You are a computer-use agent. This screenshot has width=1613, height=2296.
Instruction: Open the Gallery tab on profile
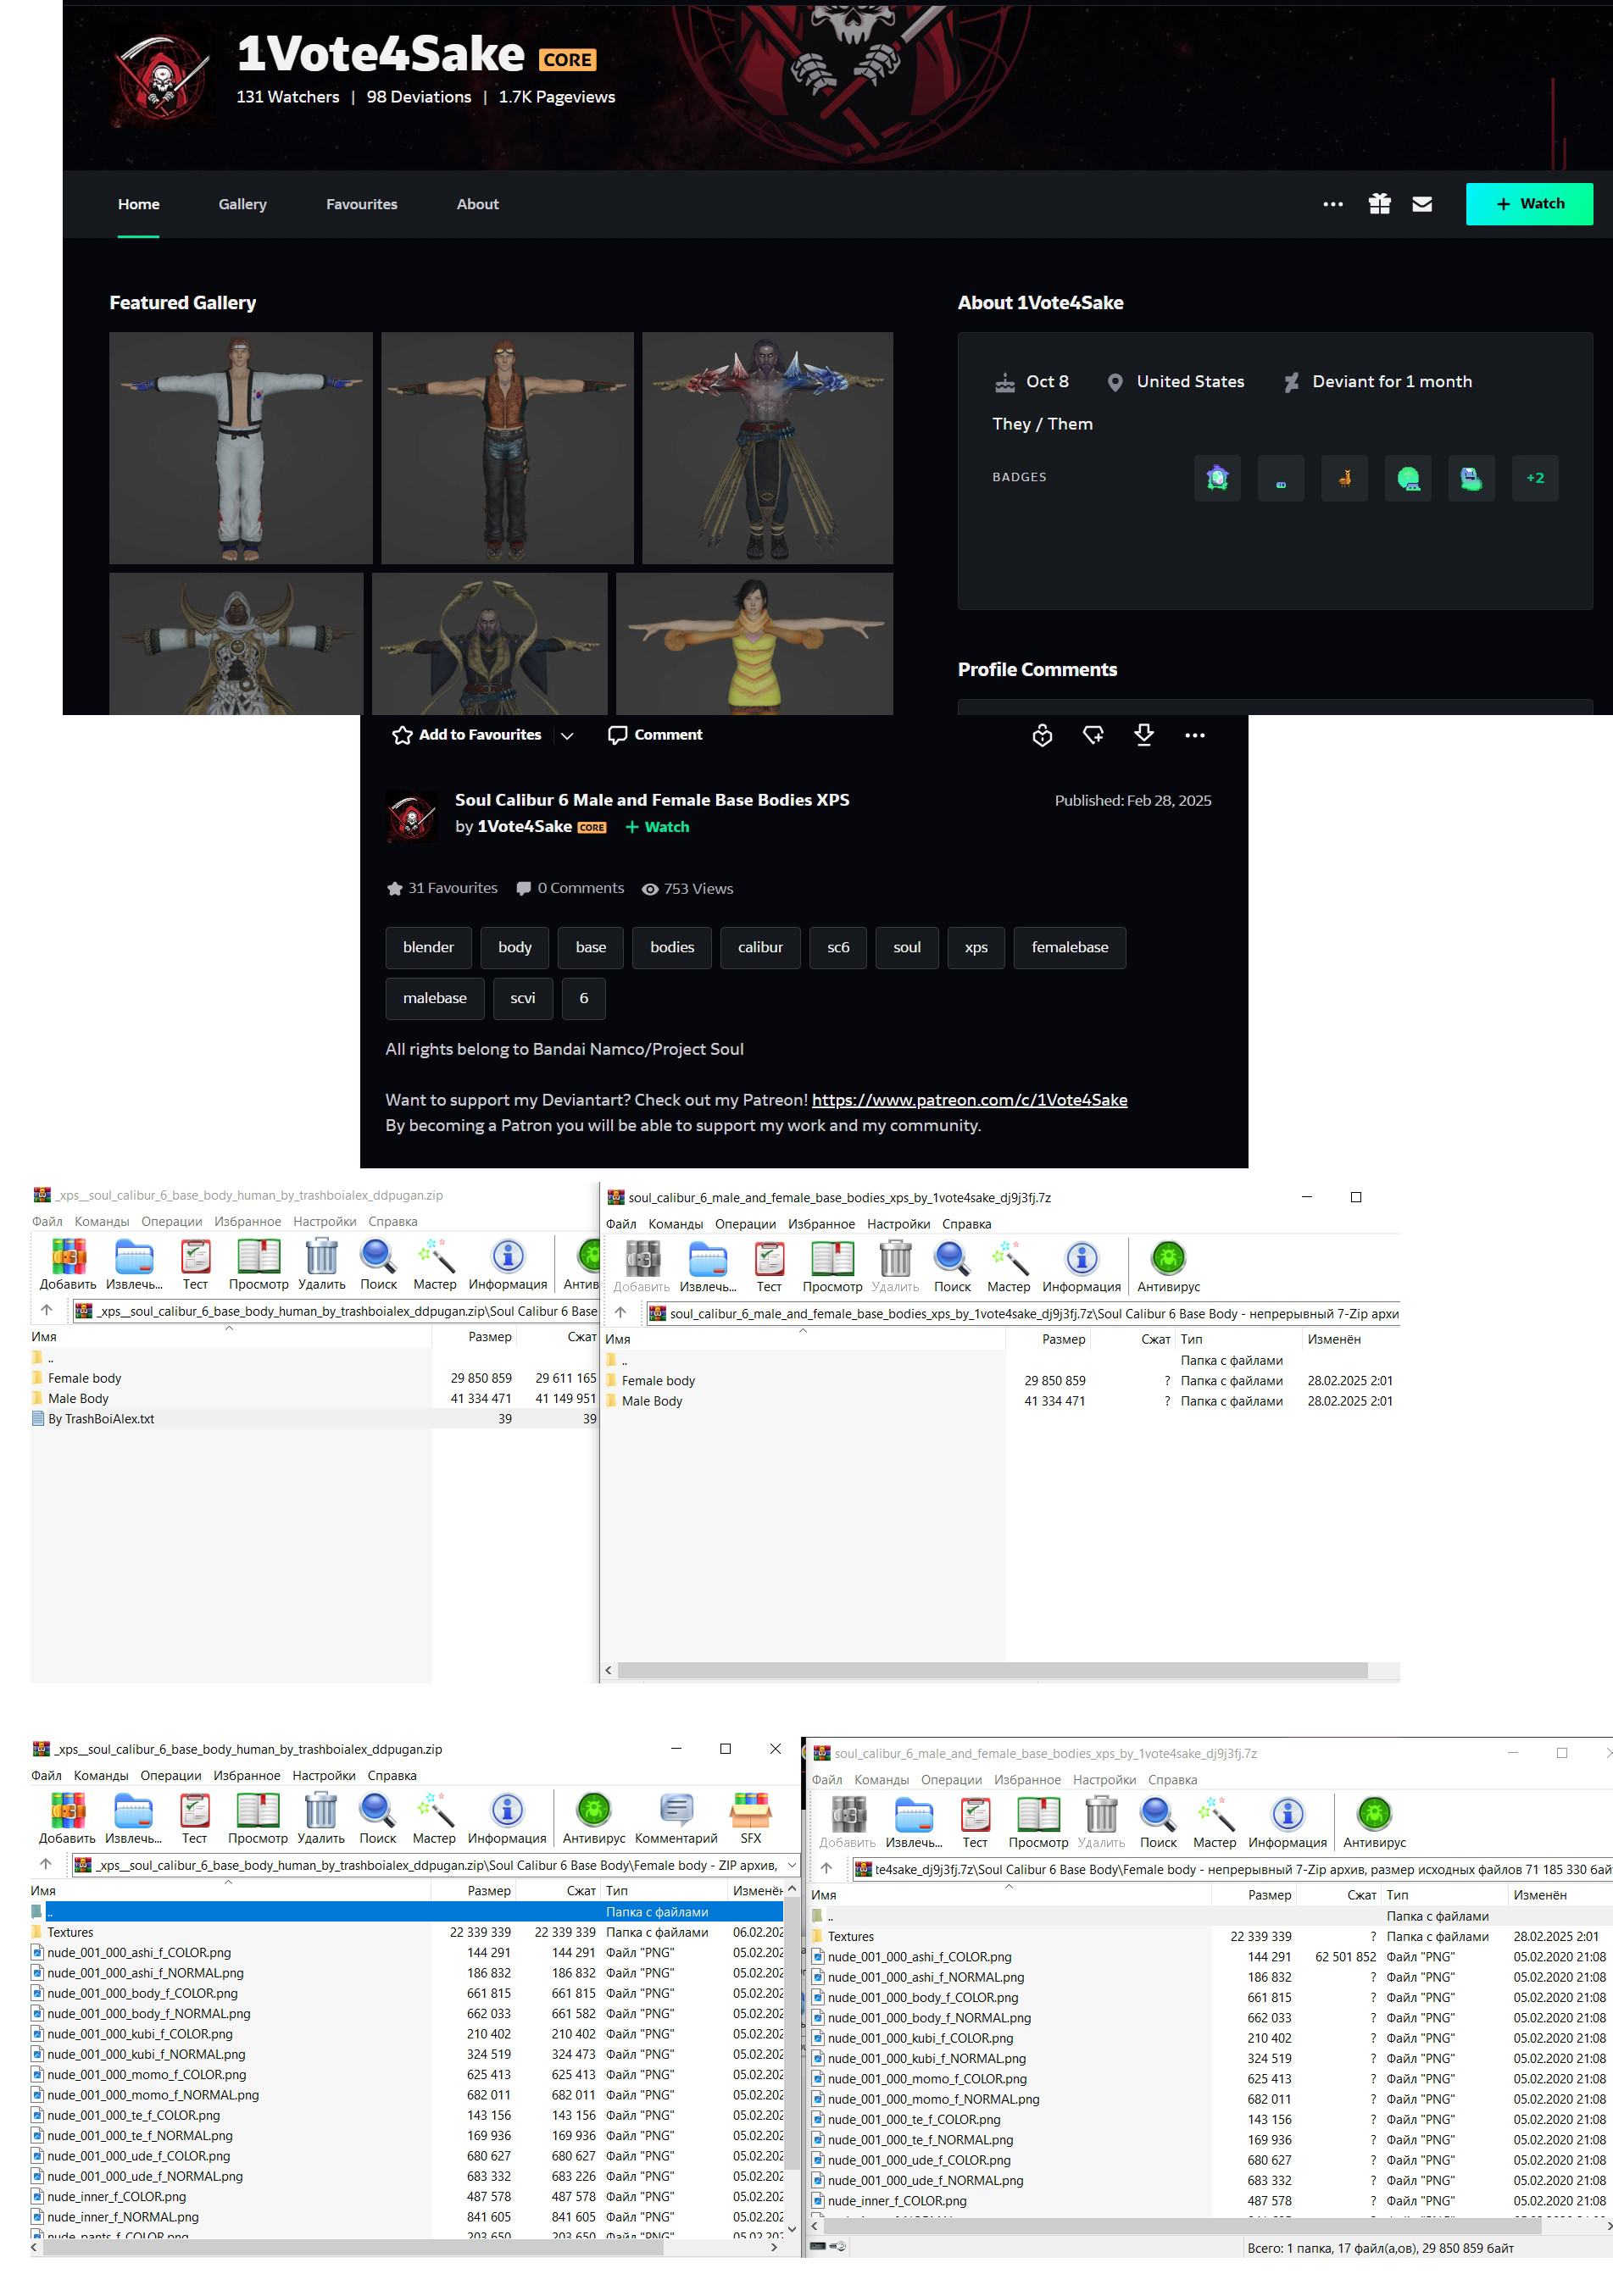click(243, 204)
